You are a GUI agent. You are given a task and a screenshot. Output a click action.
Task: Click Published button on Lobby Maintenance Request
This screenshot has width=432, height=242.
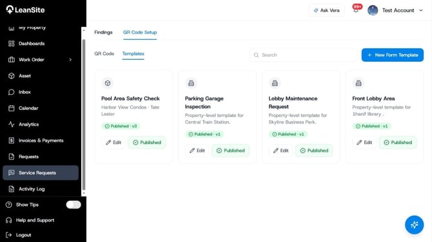click(314, 151)
